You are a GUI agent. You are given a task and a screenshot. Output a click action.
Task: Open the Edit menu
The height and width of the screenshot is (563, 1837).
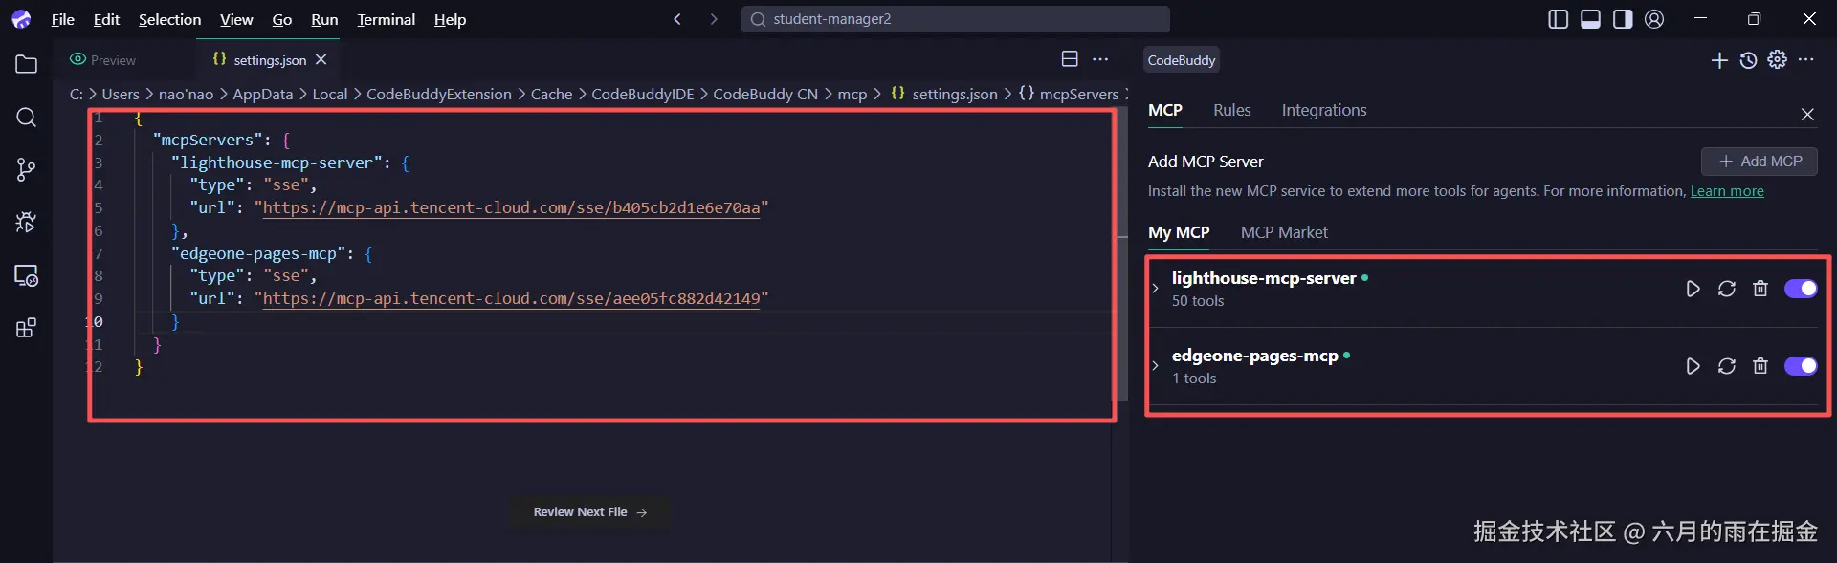106,19
